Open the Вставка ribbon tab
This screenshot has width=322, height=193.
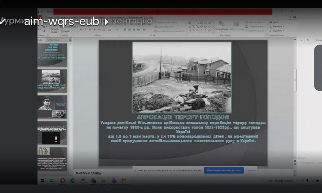(x=61, y=17)
